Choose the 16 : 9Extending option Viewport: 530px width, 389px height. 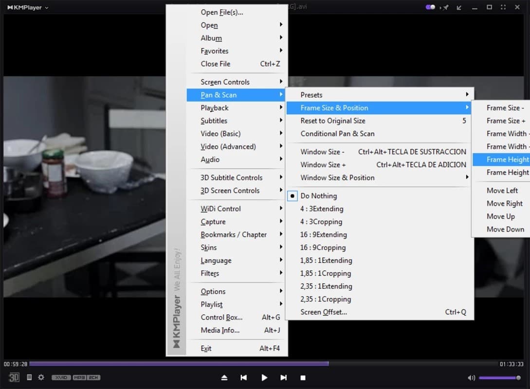coord(324,235)
